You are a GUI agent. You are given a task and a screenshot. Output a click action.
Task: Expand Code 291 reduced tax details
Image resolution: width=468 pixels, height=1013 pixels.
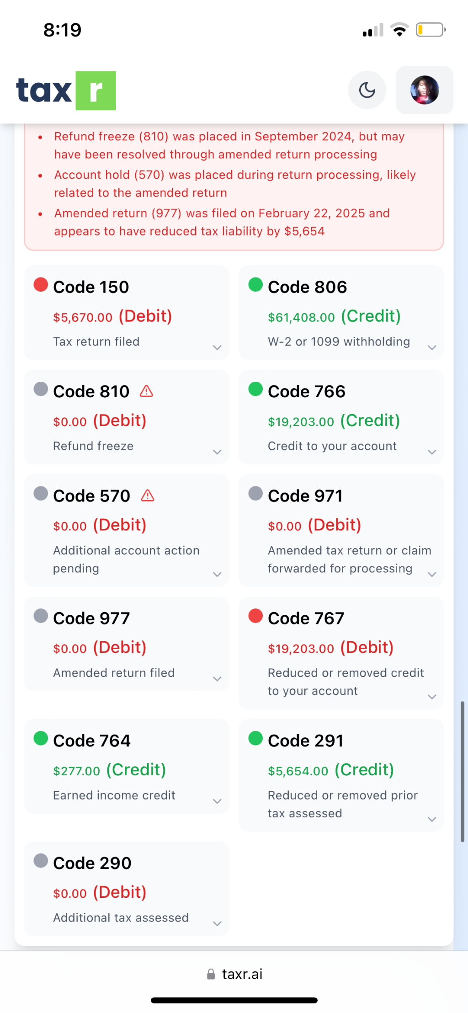(432, 819)
